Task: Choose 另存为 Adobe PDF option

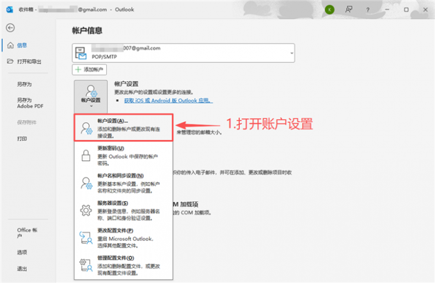Action: click(x=30, y=103)
